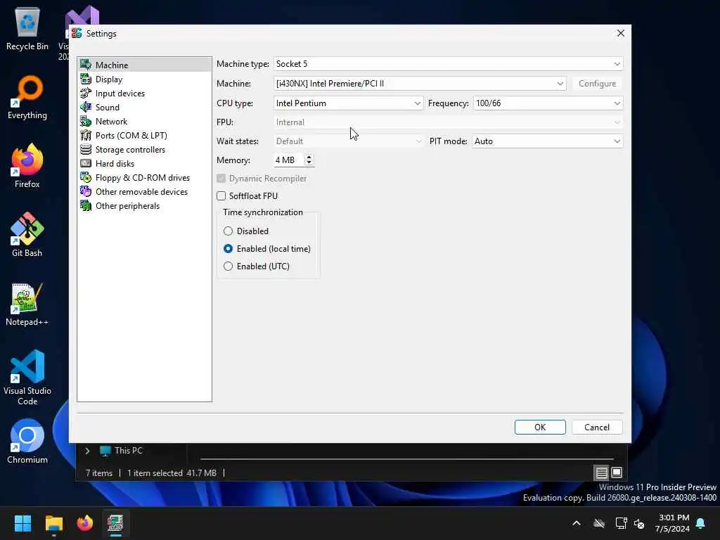Open the Firefox desktop shortcut
720x540 pixels.
click(x=27, y=166)
